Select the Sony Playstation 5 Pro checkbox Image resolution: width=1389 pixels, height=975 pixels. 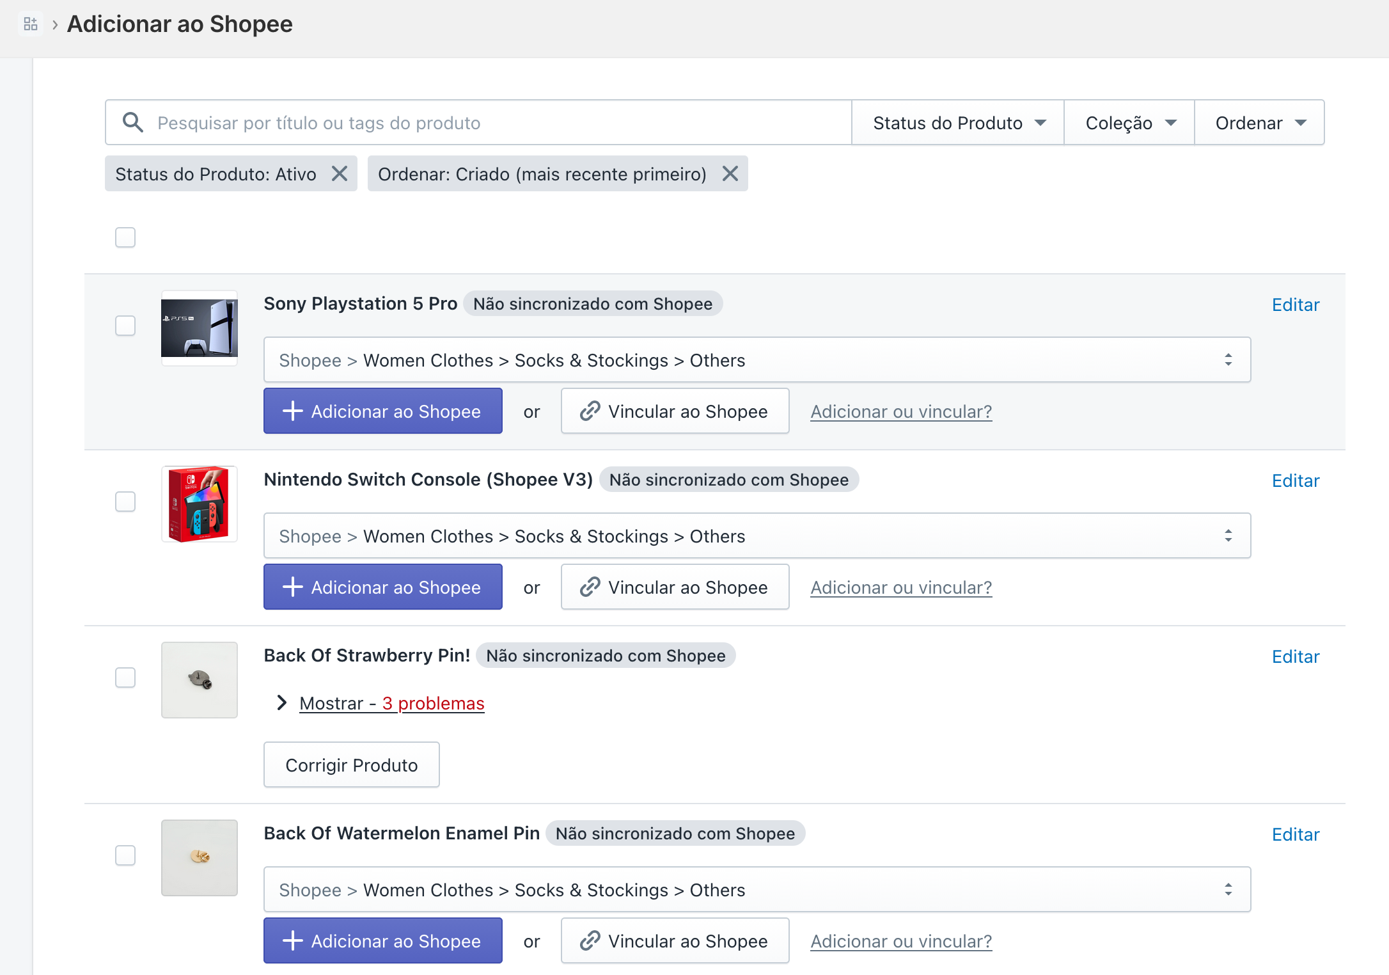(125, 326)
